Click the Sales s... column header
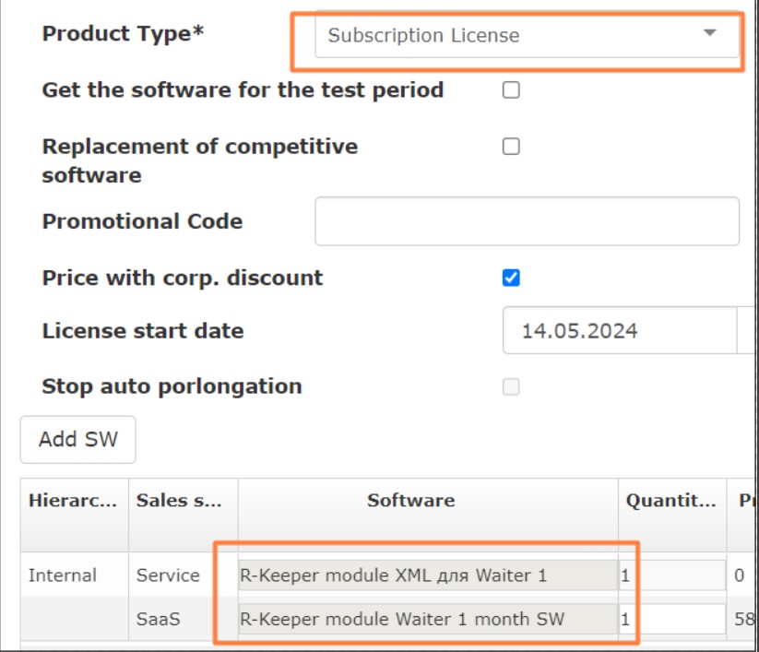 coord(184,515)
